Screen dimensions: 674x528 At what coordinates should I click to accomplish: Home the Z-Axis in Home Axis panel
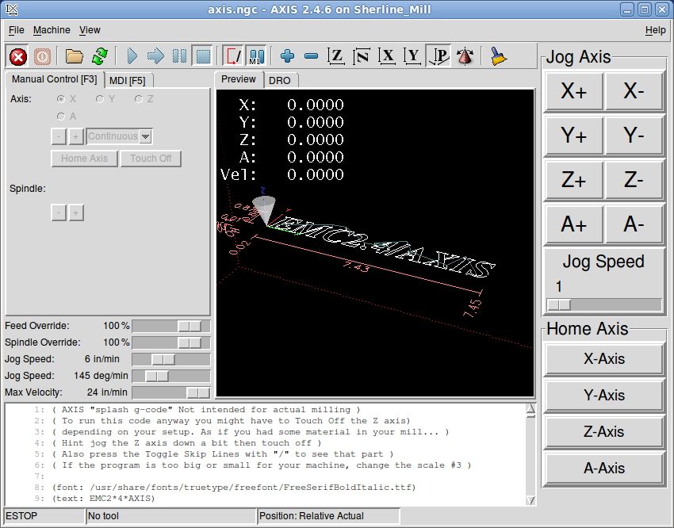point(604,432)
